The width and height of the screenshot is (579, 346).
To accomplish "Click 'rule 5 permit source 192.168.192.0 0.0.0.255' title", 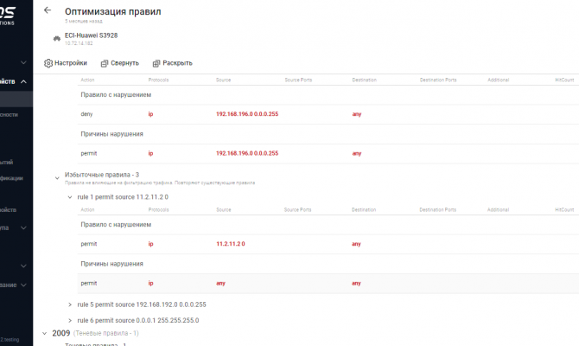I will 142,304.
